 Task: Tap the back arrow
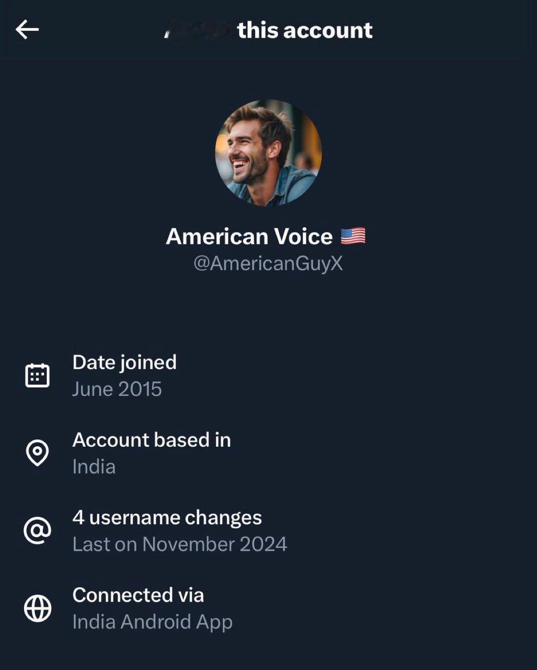point(27,30)
